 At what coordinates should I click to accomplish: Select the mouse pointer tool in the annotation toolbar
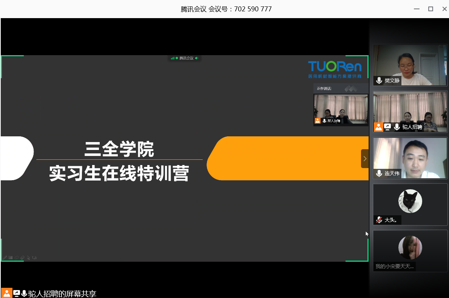coord(28,258)
